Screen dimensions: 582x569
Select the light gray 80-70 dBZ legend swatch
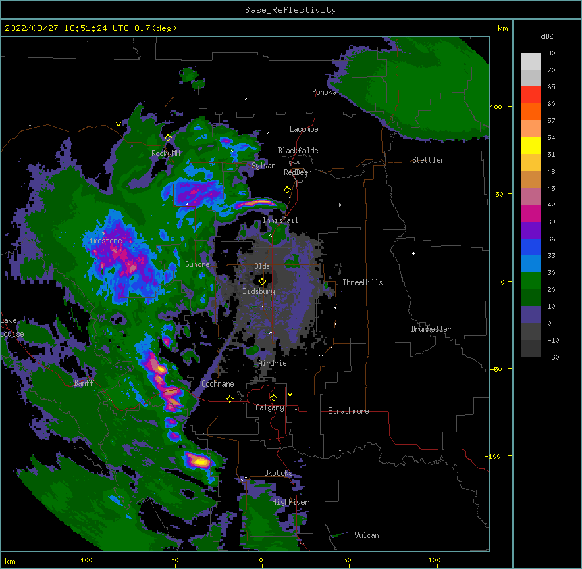point(531,61)
